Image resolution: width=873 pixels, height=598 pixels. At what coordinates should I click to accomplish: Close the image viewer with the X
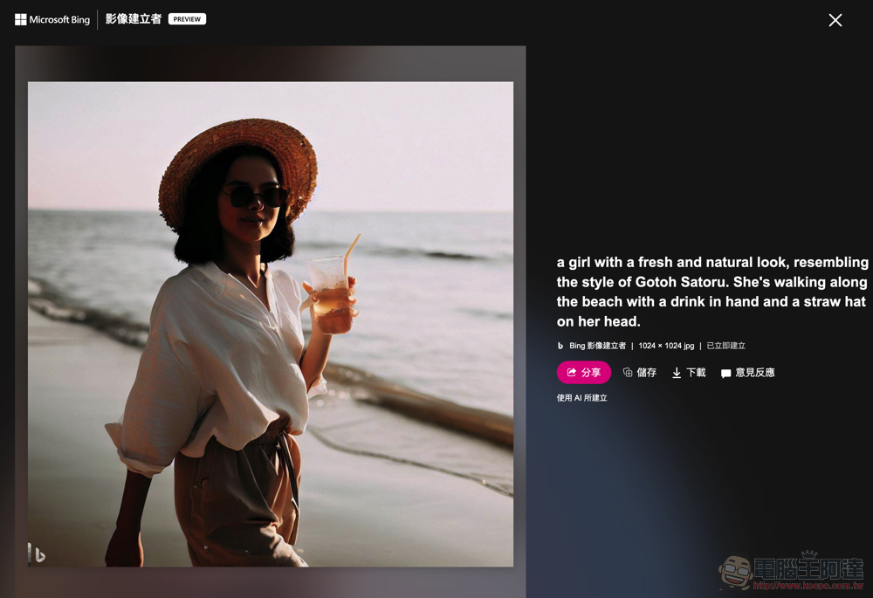pyautogui.click(x=835, y=21)
